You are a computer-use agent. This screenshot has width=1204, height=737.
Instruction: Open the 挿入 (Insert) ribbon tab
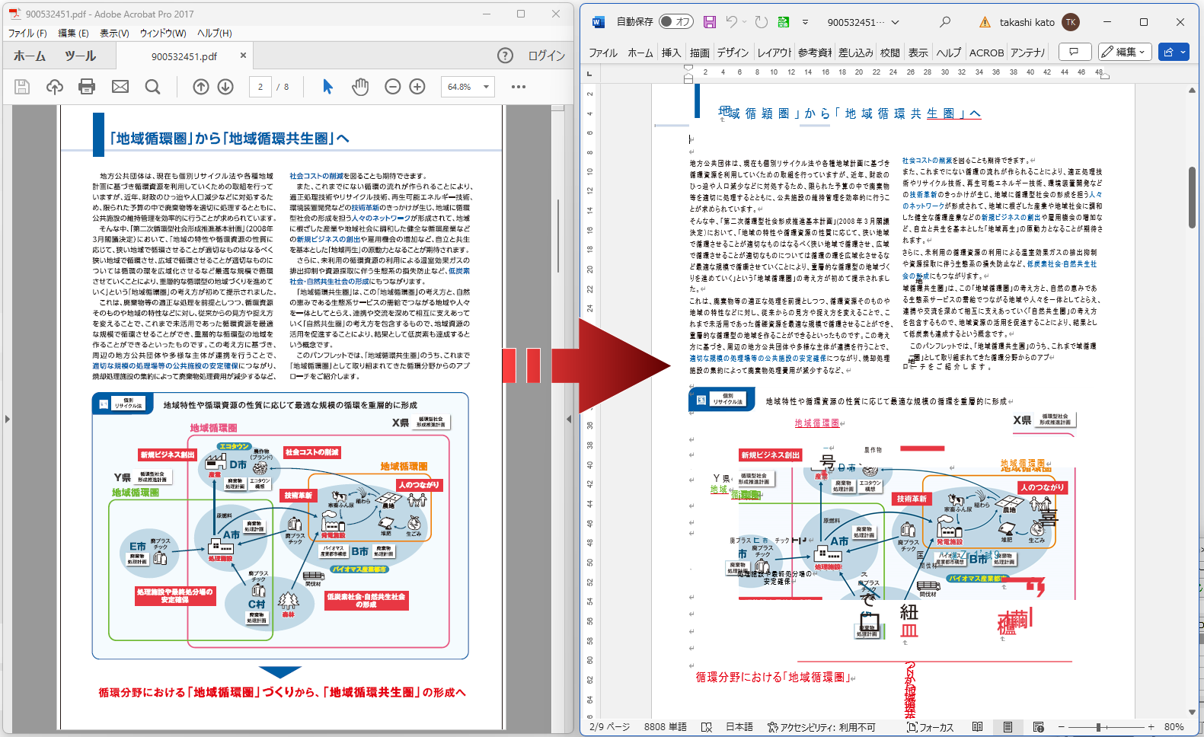tap(671, 53)
